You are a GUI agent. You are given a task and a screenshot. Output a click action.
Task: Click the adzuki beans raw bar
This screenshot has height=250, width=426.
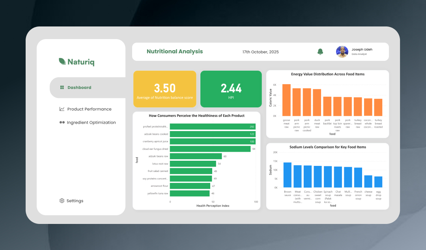196,156
